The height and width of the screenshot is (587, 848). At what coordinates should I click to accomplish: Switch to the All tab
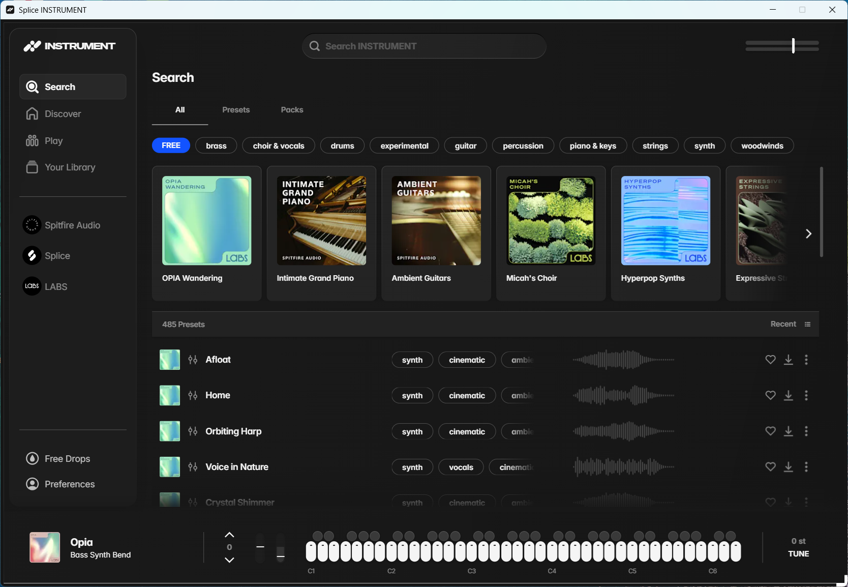(180, 110)
